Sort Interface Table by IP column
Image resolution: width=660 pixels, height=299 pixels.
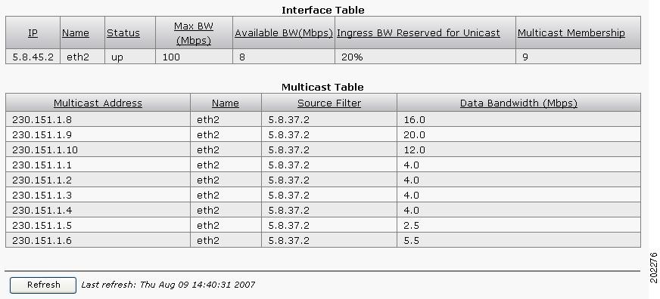point(33,32)
